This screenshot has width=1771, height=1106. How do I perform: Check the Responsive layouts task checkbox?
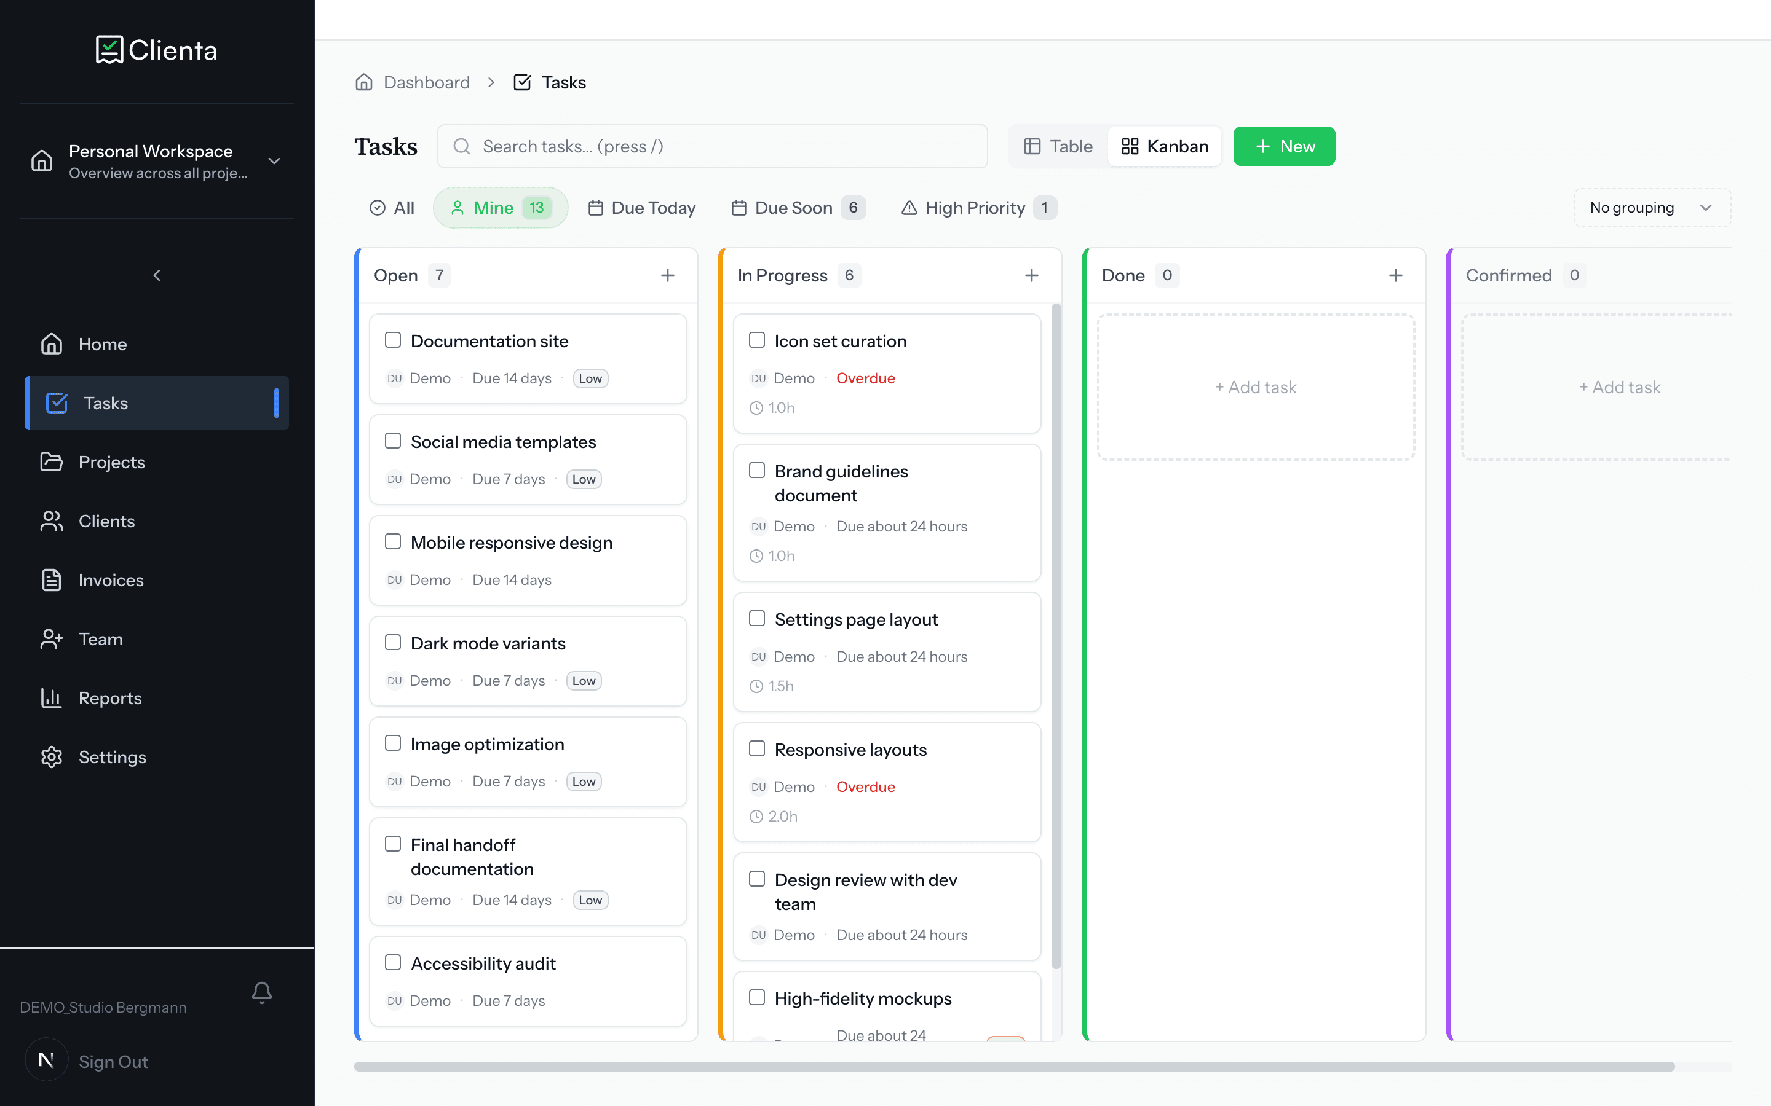pyautogui.click(x=757, y=748)
